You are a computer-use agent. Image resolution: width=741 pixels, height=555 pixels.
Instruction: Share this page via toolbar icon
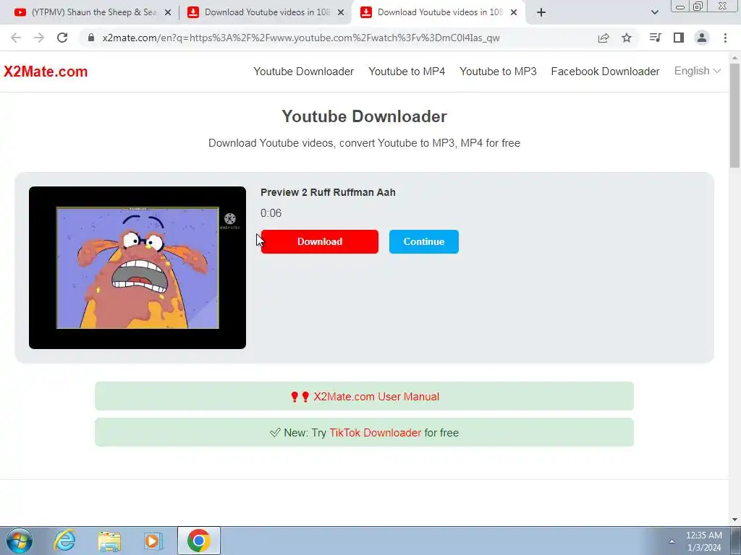[x=604, y=38]
